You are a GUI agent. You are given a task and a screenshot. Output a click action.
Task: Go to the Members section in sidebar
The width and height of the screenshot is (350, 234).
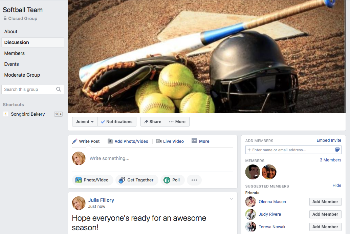(15, 53)
